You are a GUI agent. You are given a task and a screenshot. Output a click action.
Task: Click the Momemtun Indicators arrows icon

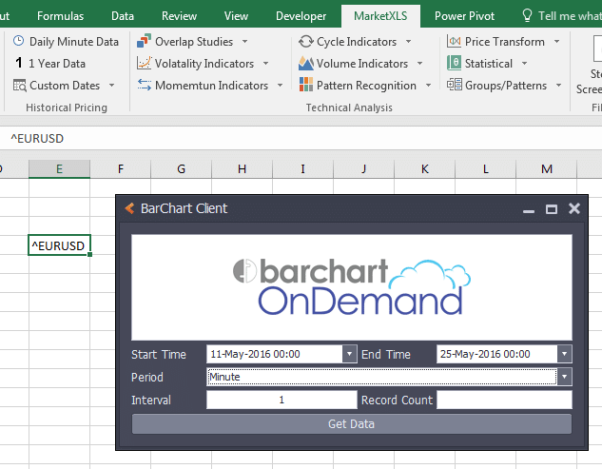tap(144, 85)
